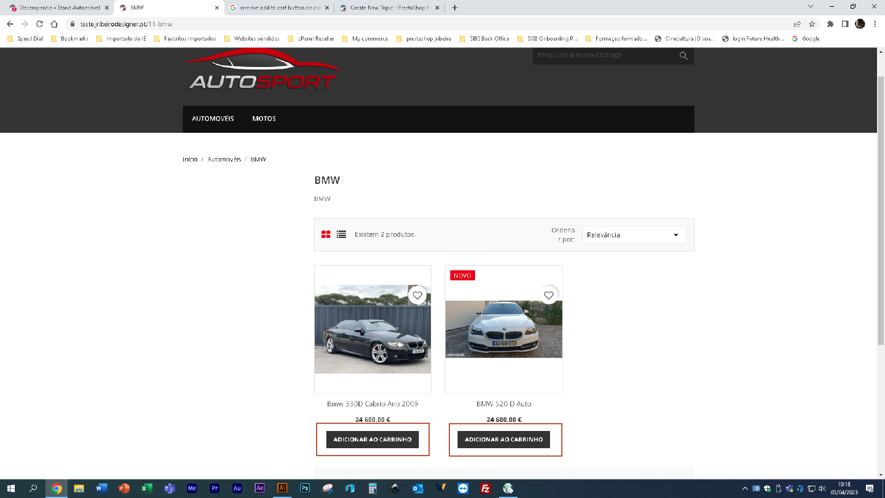This screenshot has width=885, height=498.
Task: Switch to Desempenho Stand Automóvel tab
Action: pos(59,7)
